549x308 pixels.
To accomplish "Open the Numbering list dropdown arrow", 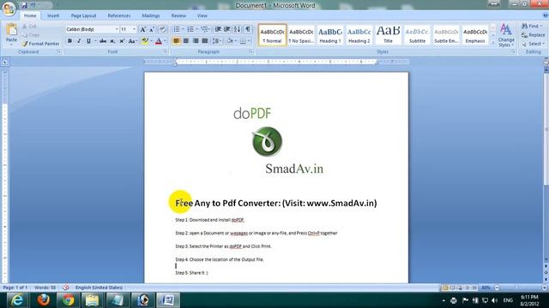I will (x=196, y=29).
